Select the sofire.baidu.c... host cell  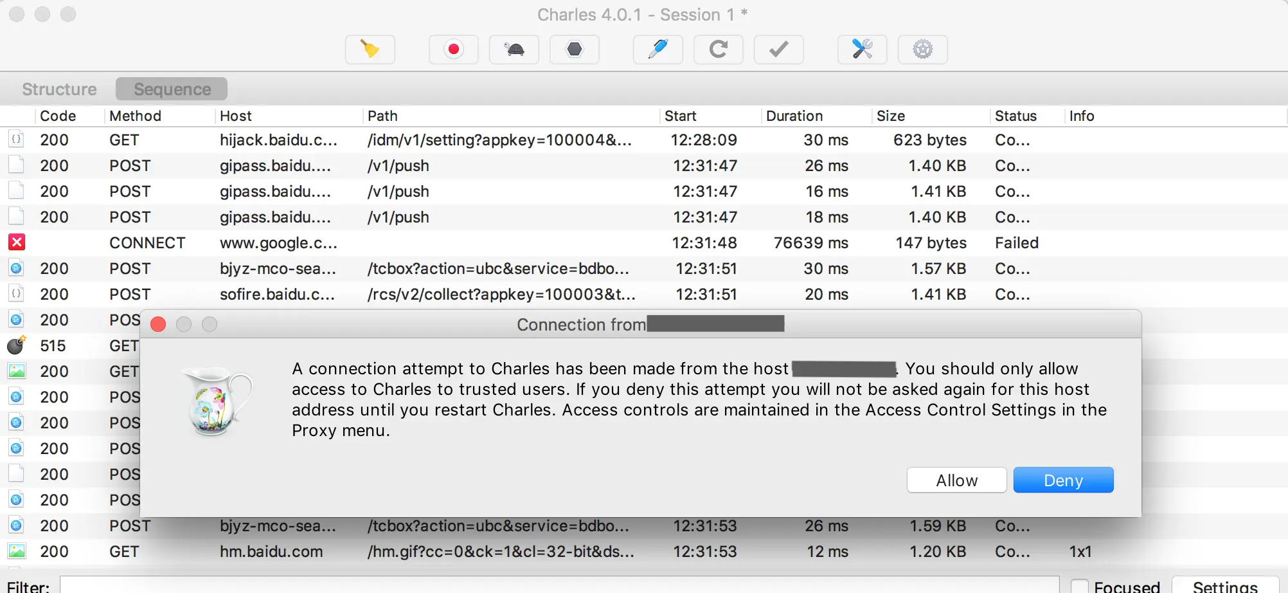tap(277, 294)
